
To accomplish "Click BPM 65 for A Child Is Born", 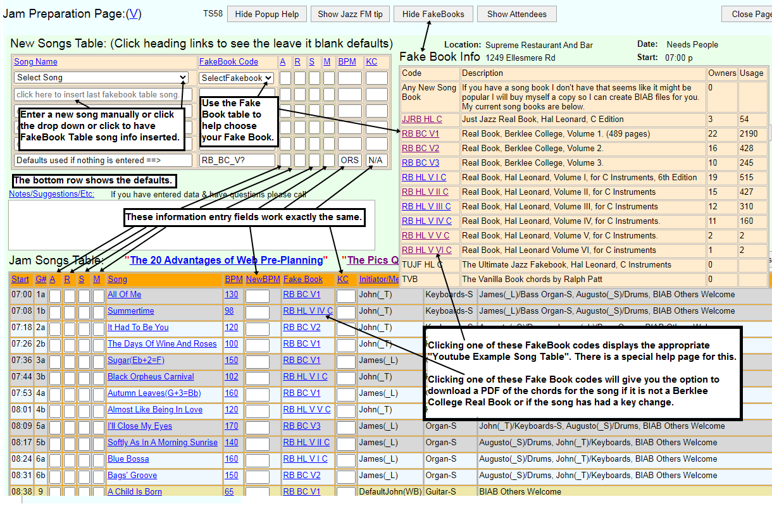I will 229,492.
